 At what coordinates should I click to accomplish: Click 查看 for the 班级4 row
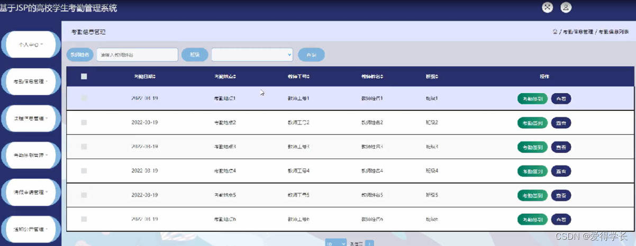(x=561, y=171)
